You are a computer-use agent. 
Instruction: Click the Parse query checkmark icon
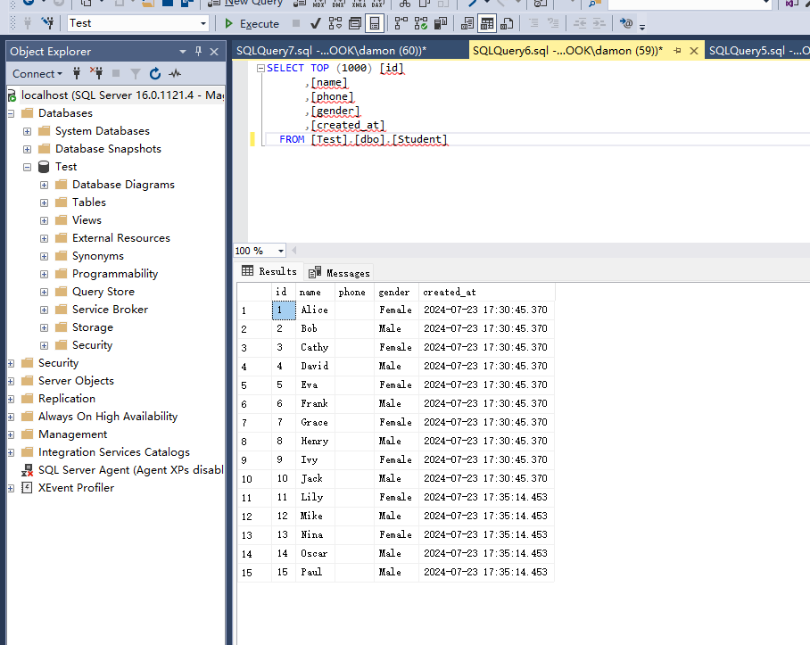314,23
